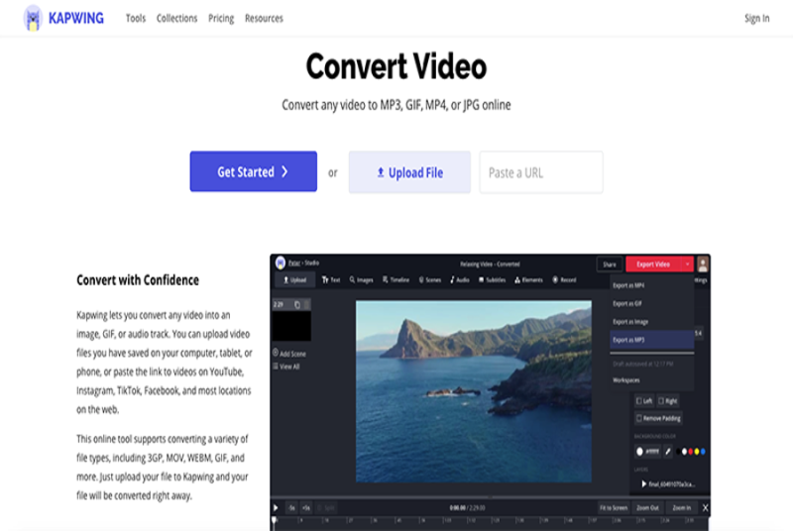Click the Get Started button
The height and width of the screenshot is (531, 793).
pyautogui.click(x=254, y=171)
